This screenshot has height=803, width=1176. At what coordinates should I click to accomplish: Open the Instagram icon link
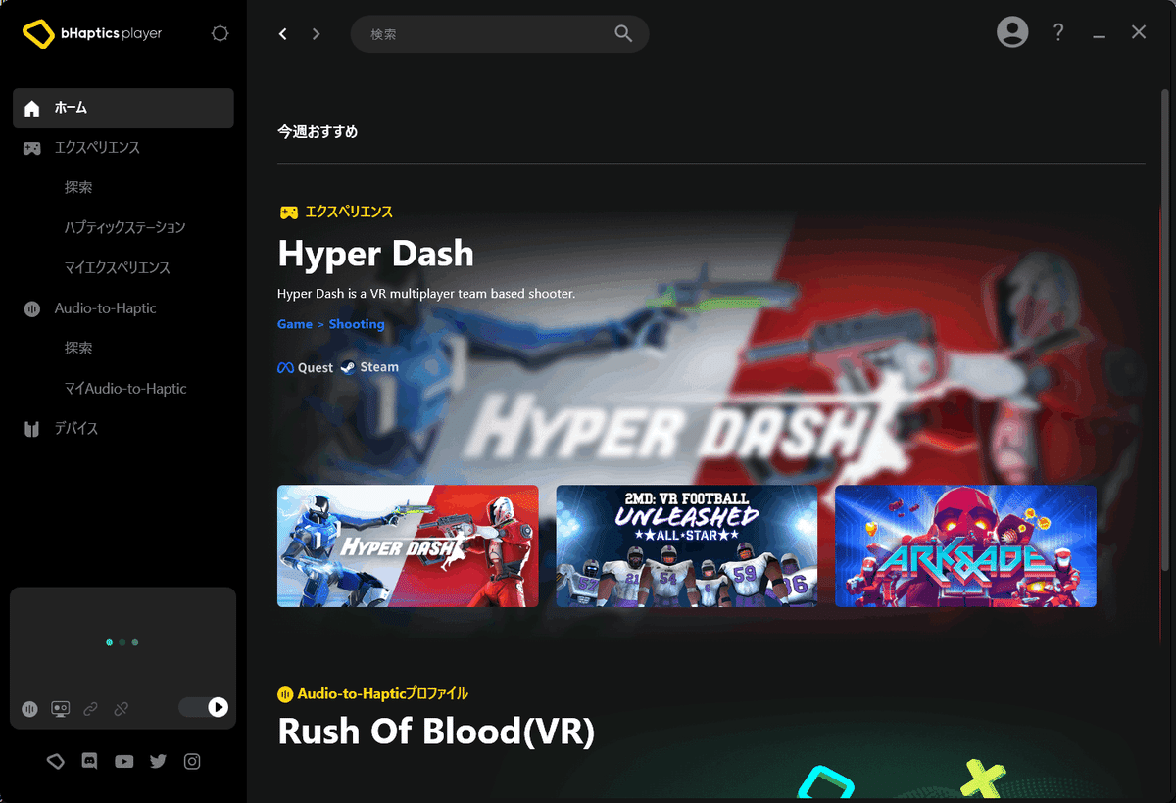click(192, 761)
